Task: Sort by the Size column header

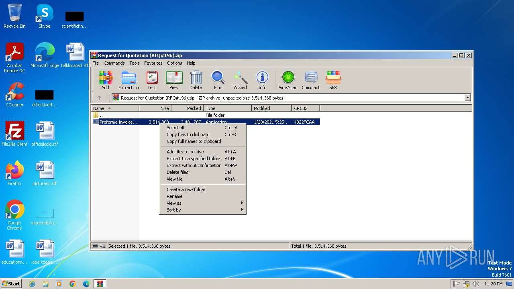Action: (155, 108)
